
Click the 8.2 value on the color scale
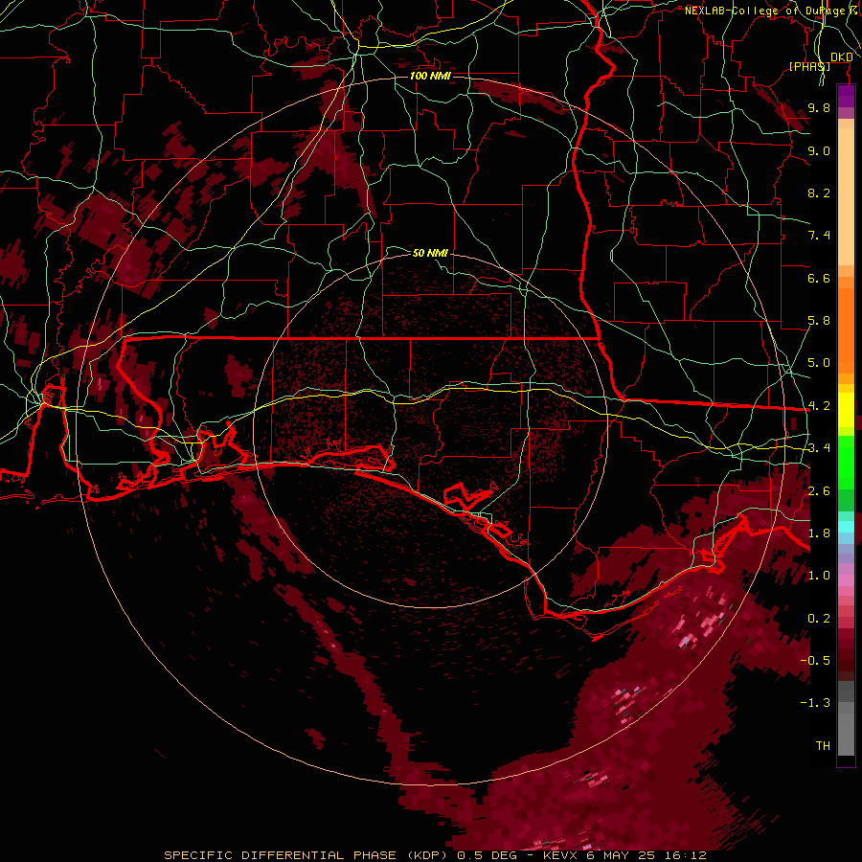(x=819, y=193)
